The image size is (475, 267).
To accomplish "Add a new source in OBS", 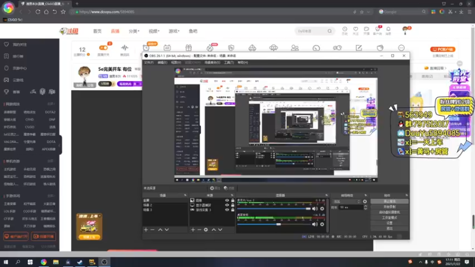I will (x=193, y=230).
